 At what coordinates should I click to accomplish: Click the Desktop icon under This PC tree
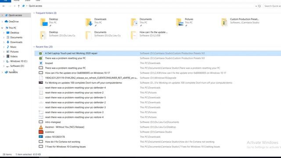[8, 32]
